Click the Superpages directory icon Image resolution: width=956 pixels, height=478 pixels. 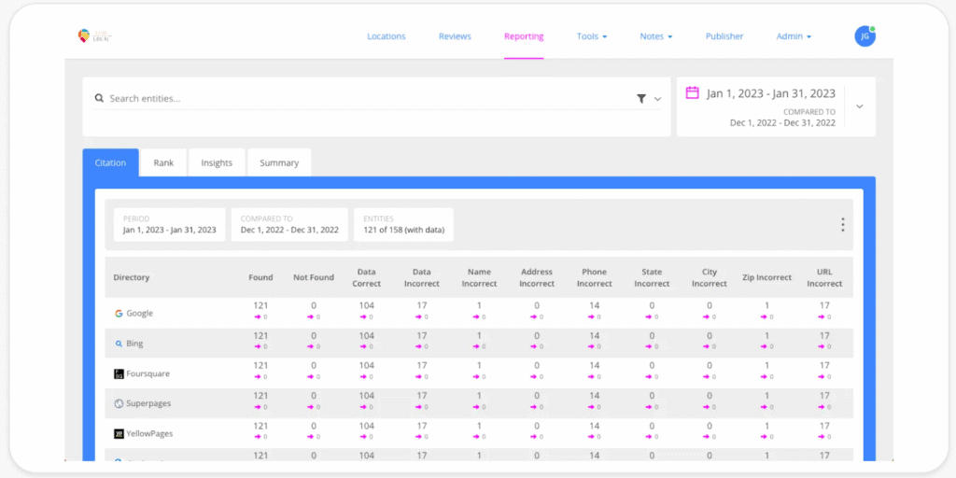[119, 403]
